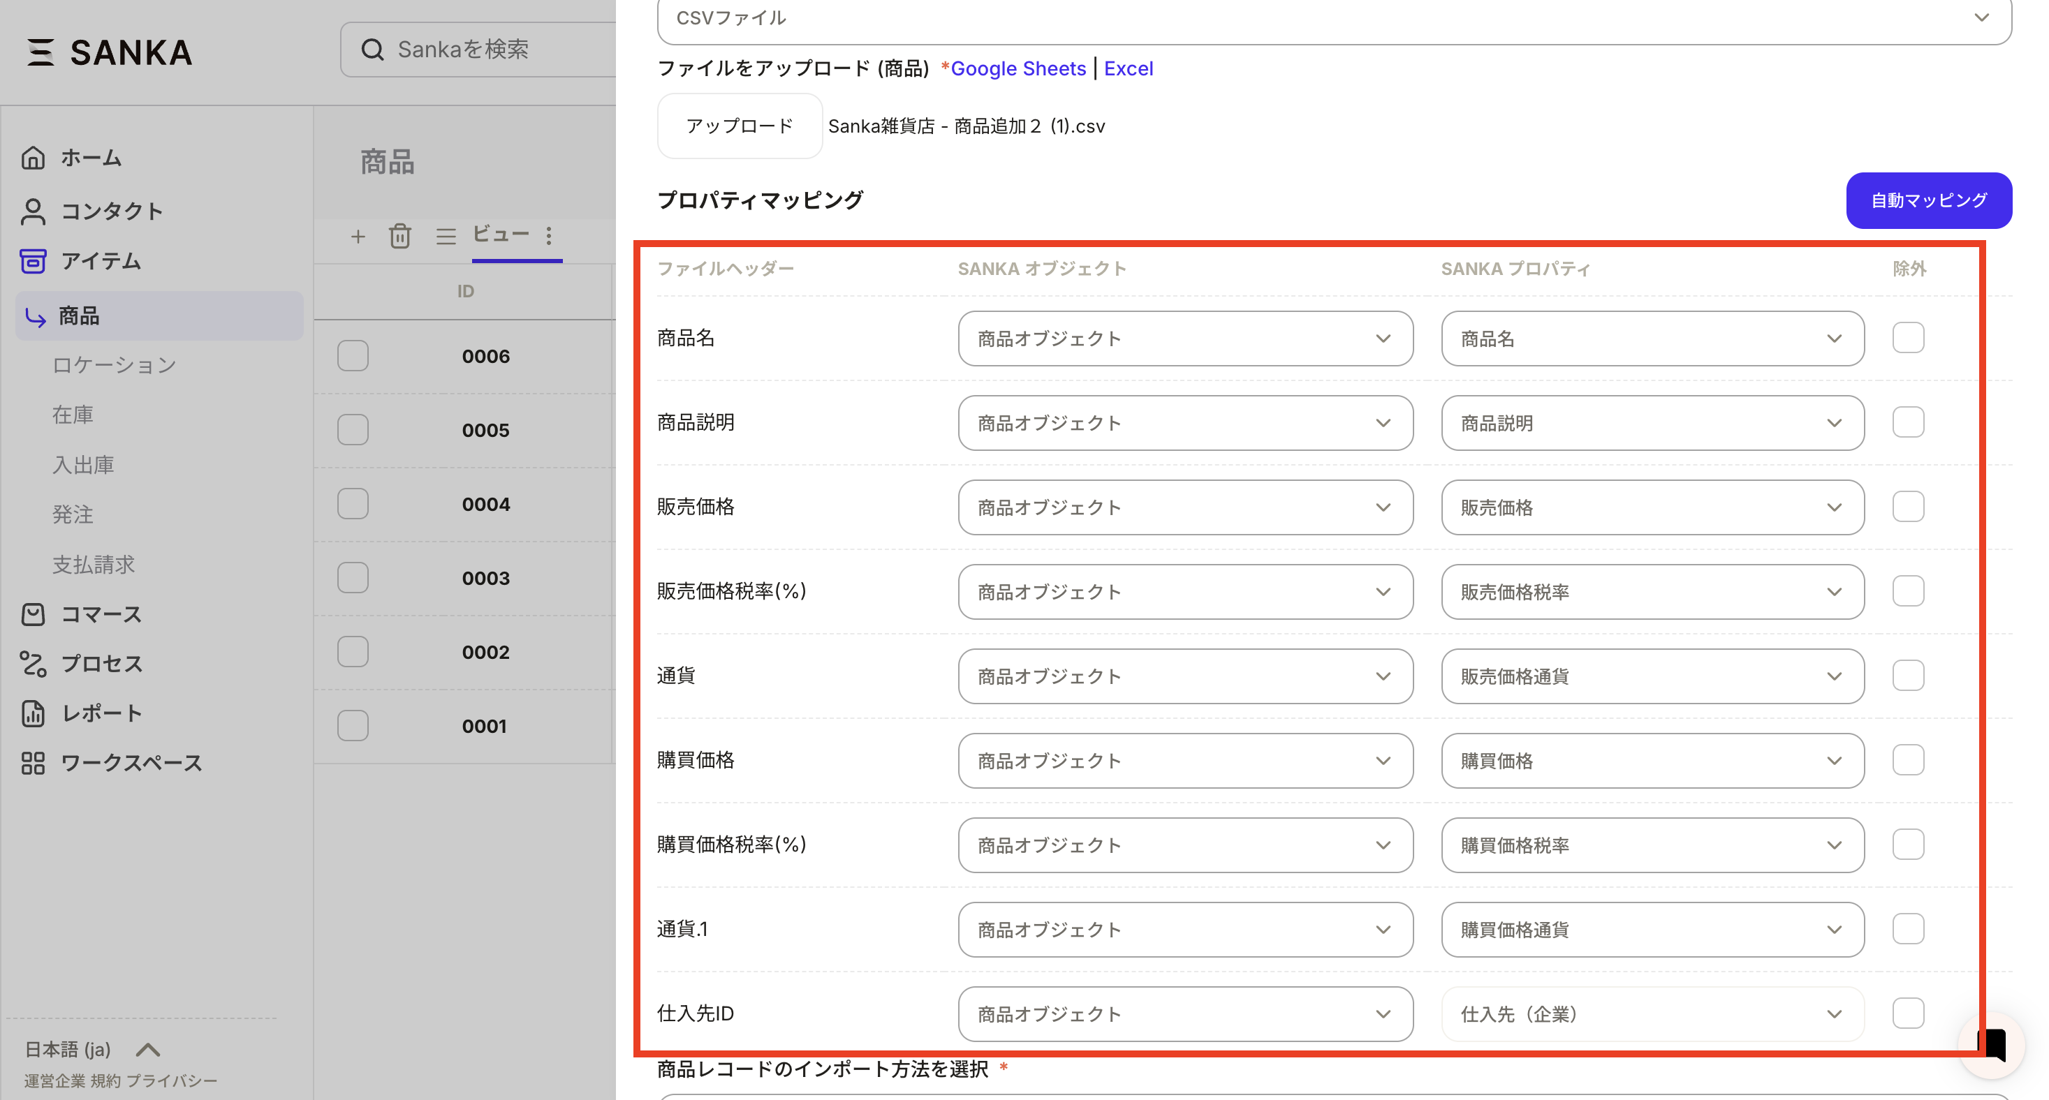Click the ワークスペース grid icon

coord(33,763)
